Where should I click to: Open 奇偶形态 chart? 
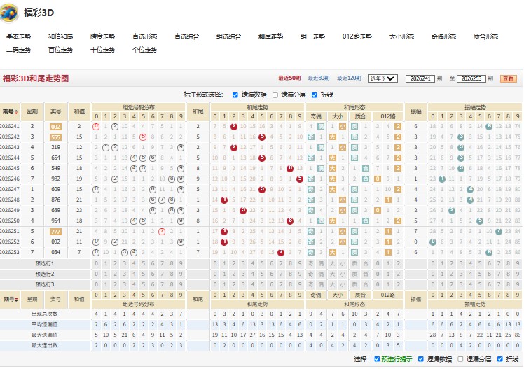tap(444, 36)
